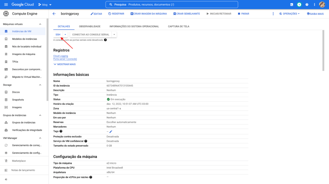Go back using the left arrow
The height and width of the screenshot is (184, 329).
(x=54, y=13)
